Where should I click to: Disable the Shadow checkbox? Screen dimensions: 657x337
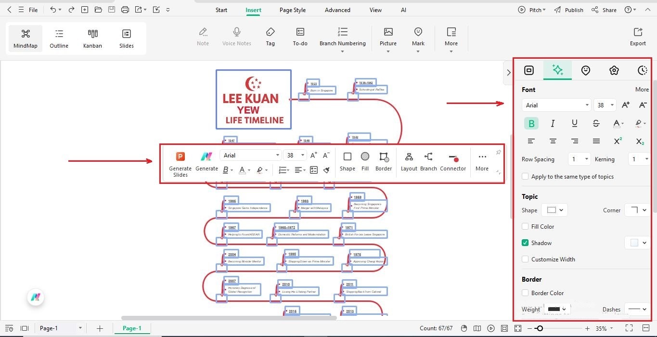[525, 243]
